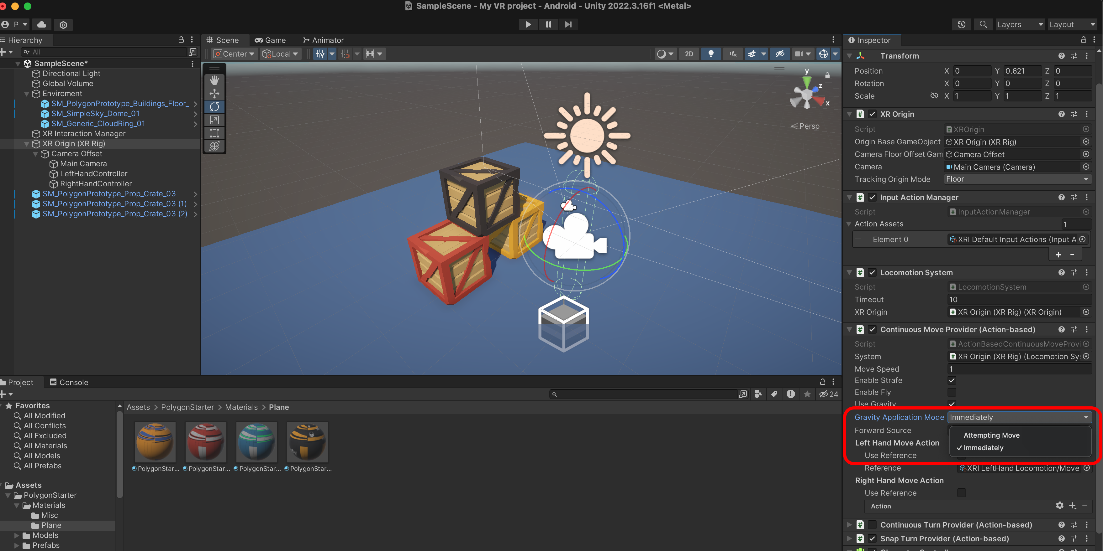Screen dimensions: 1103x551
Task: Switch to the Game tab
Action: [270, 40]
